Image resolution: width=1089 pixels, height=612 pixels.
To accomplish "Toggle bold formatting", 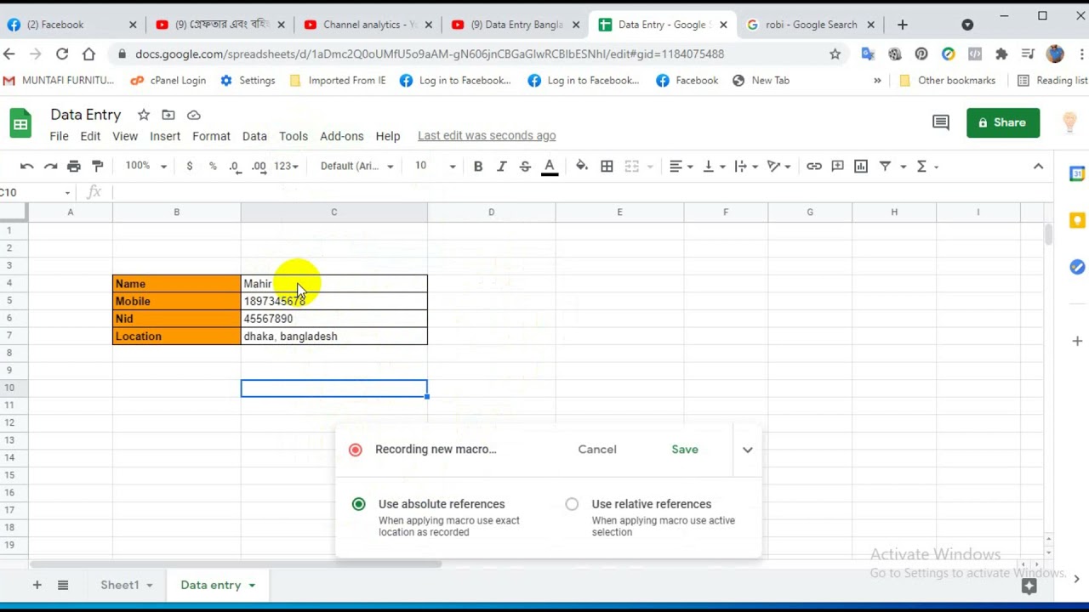I will click(x=478, y=167).
